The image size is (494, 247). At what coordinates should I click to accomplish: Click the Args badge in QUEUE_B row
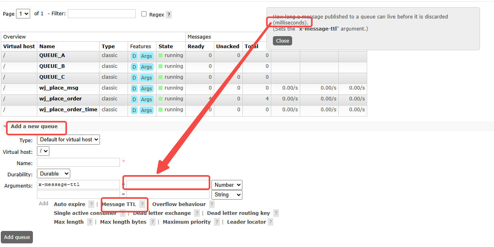146,67
